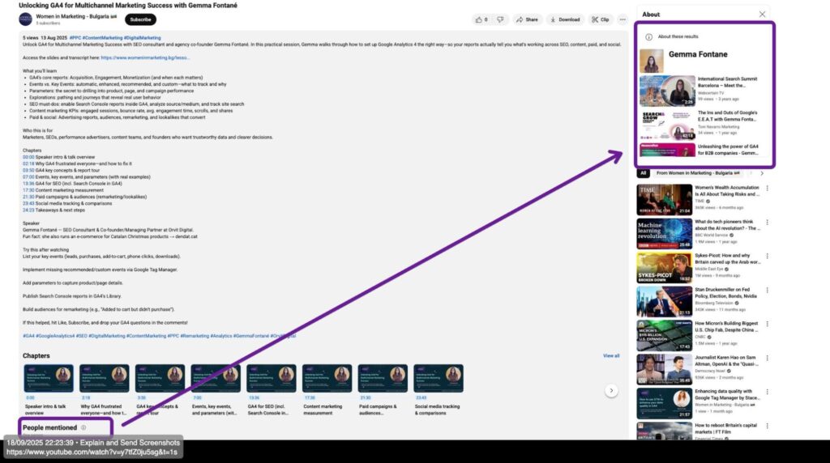830x463 pixels.
Task: Jump to 13:36 GA4 for SEO timestamp
Action: tap(28, 184)
